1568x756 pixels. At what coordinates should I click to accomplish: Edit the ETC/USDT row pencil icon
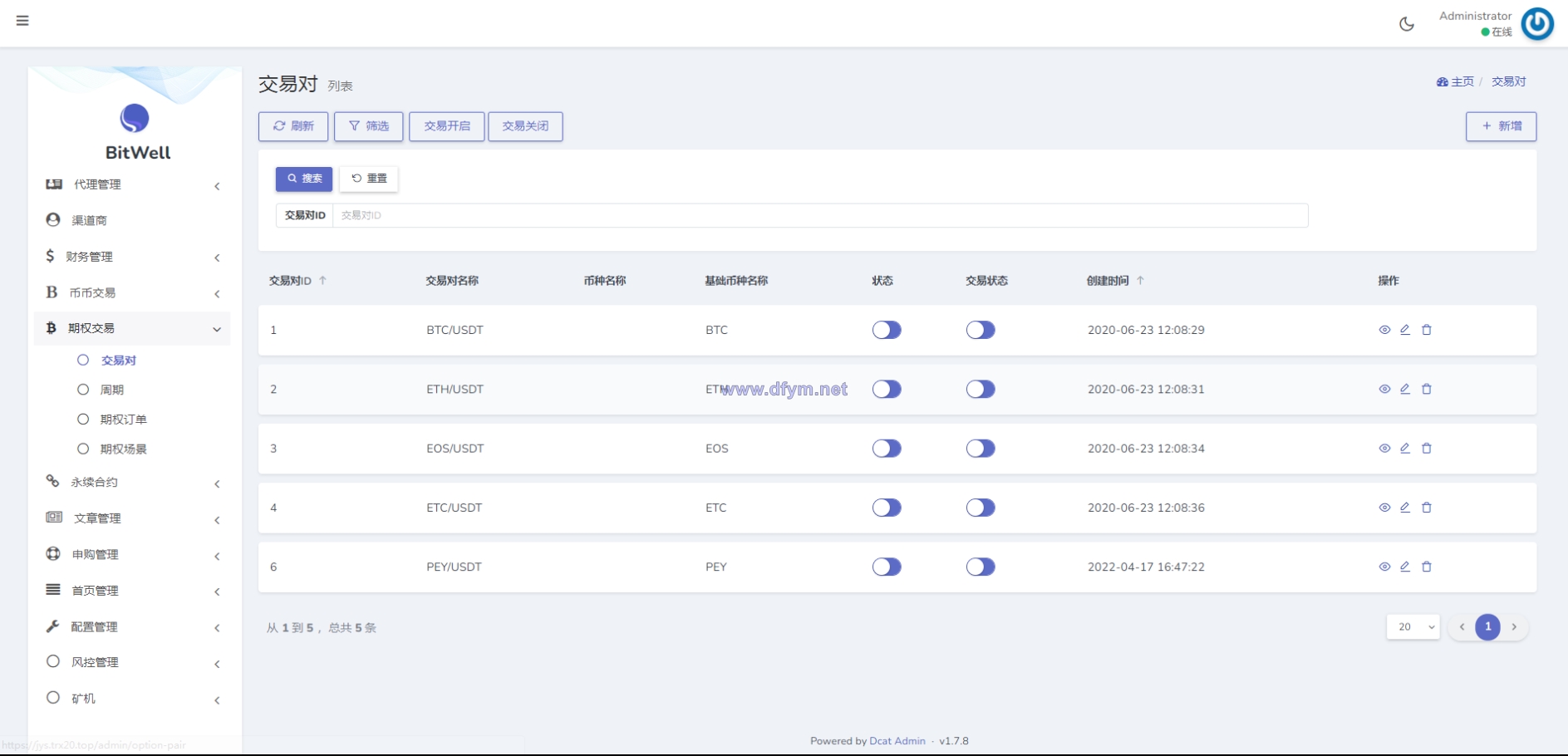(x=1405, y=508)
